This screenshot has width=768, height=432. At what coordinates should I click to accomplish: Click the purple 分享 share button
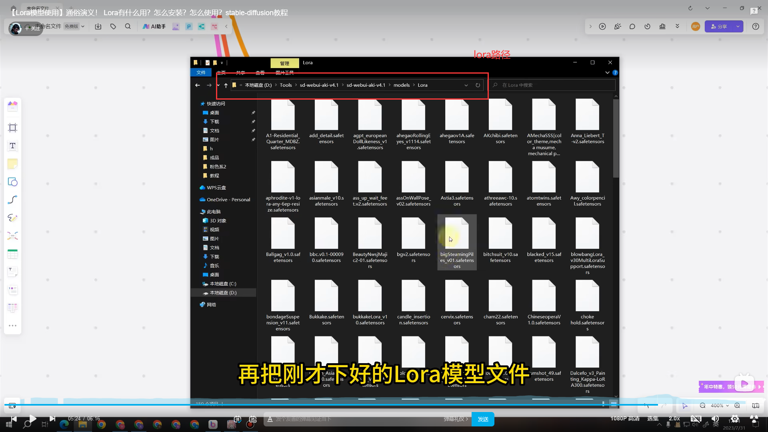[x=719, y=26]
